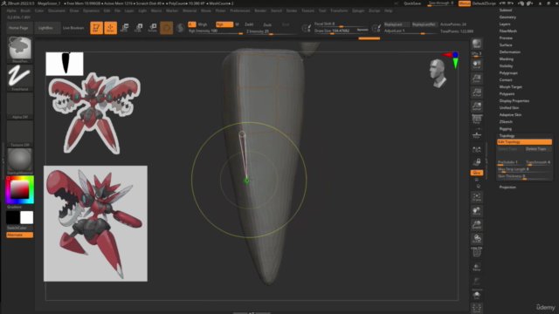Toggle the lock camera icon

477,162
